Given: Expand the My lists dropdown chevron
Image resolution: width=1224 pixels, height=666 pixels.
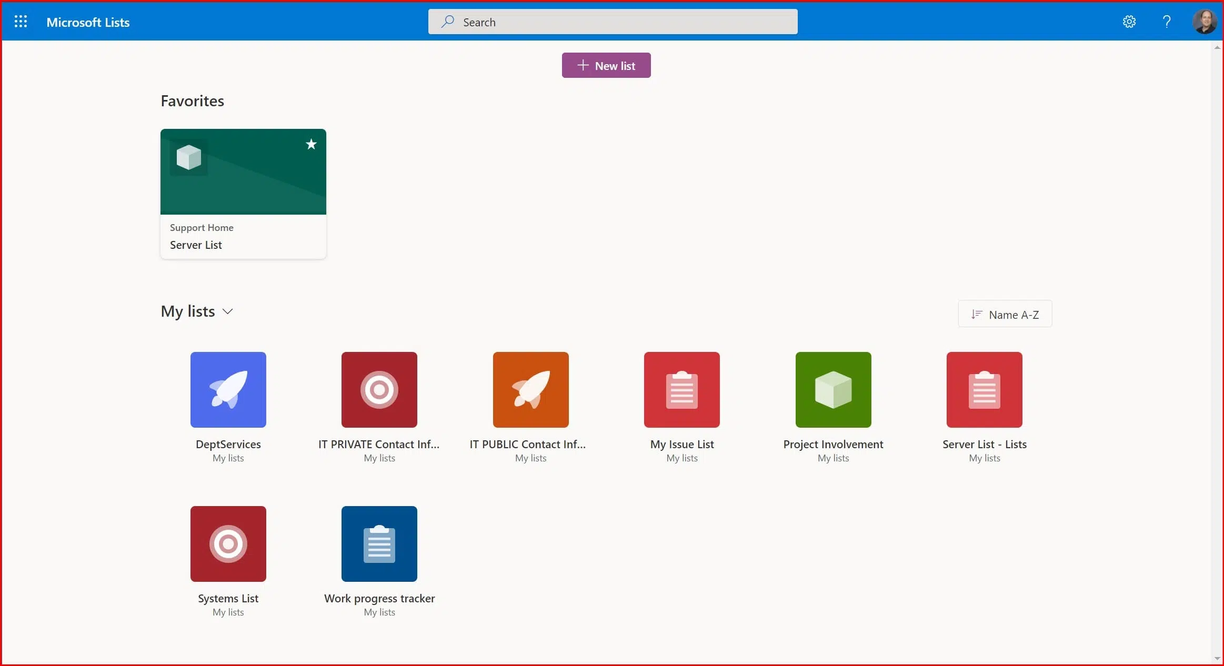Looking at the screenshot, I should (x=228, y=311).
